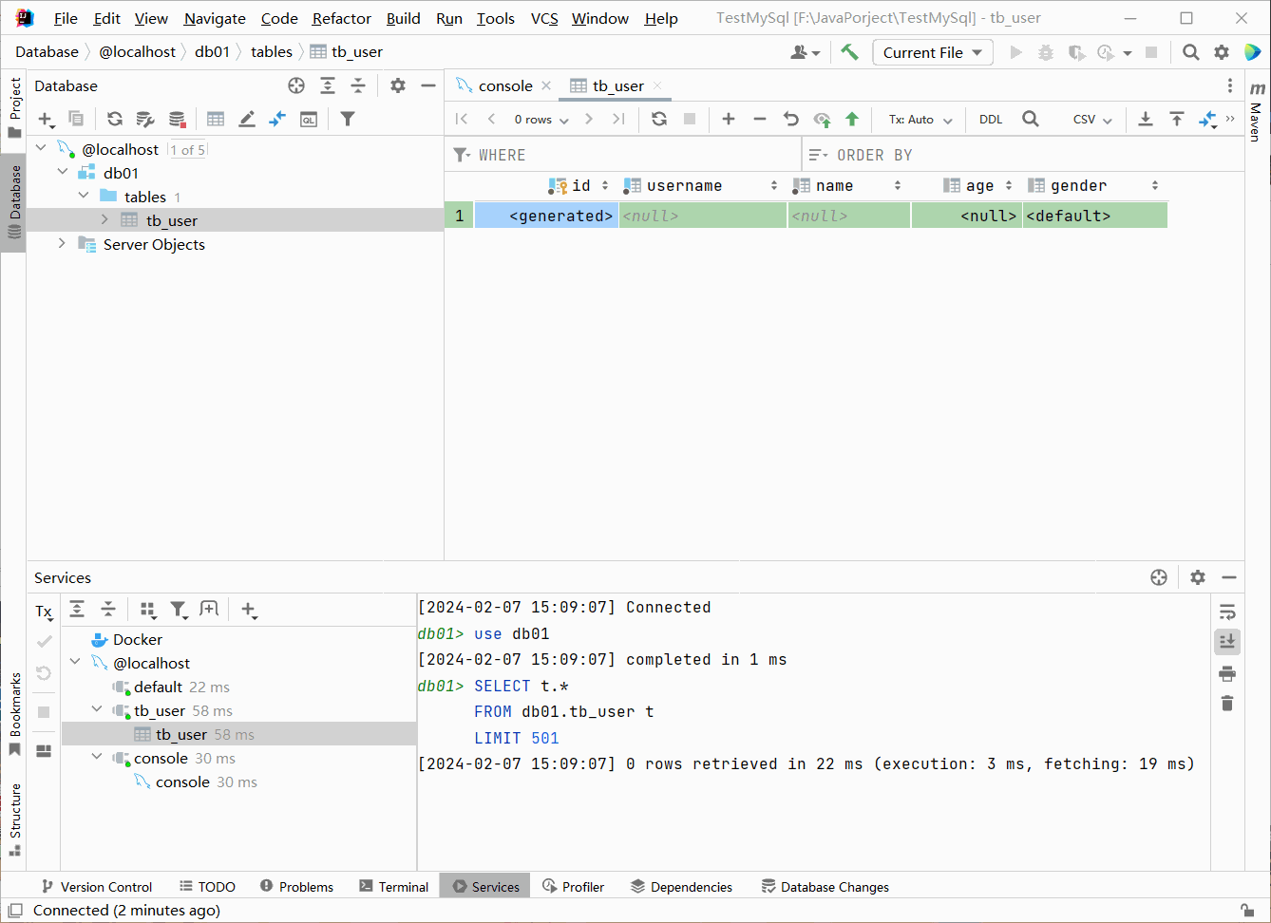Open Database tool window settings gear
The height and width of the screenshot is (923, 1271).
(x=398, y=85)
